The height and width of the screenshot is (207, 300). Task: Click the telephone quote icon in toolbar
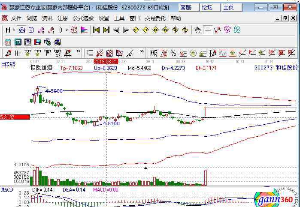coord(22,30)
